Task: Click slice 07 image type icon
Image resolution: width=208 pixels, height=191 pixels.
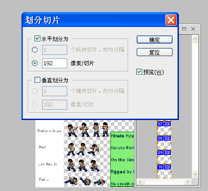Action: pyautogui.click(x=168, y=124)
